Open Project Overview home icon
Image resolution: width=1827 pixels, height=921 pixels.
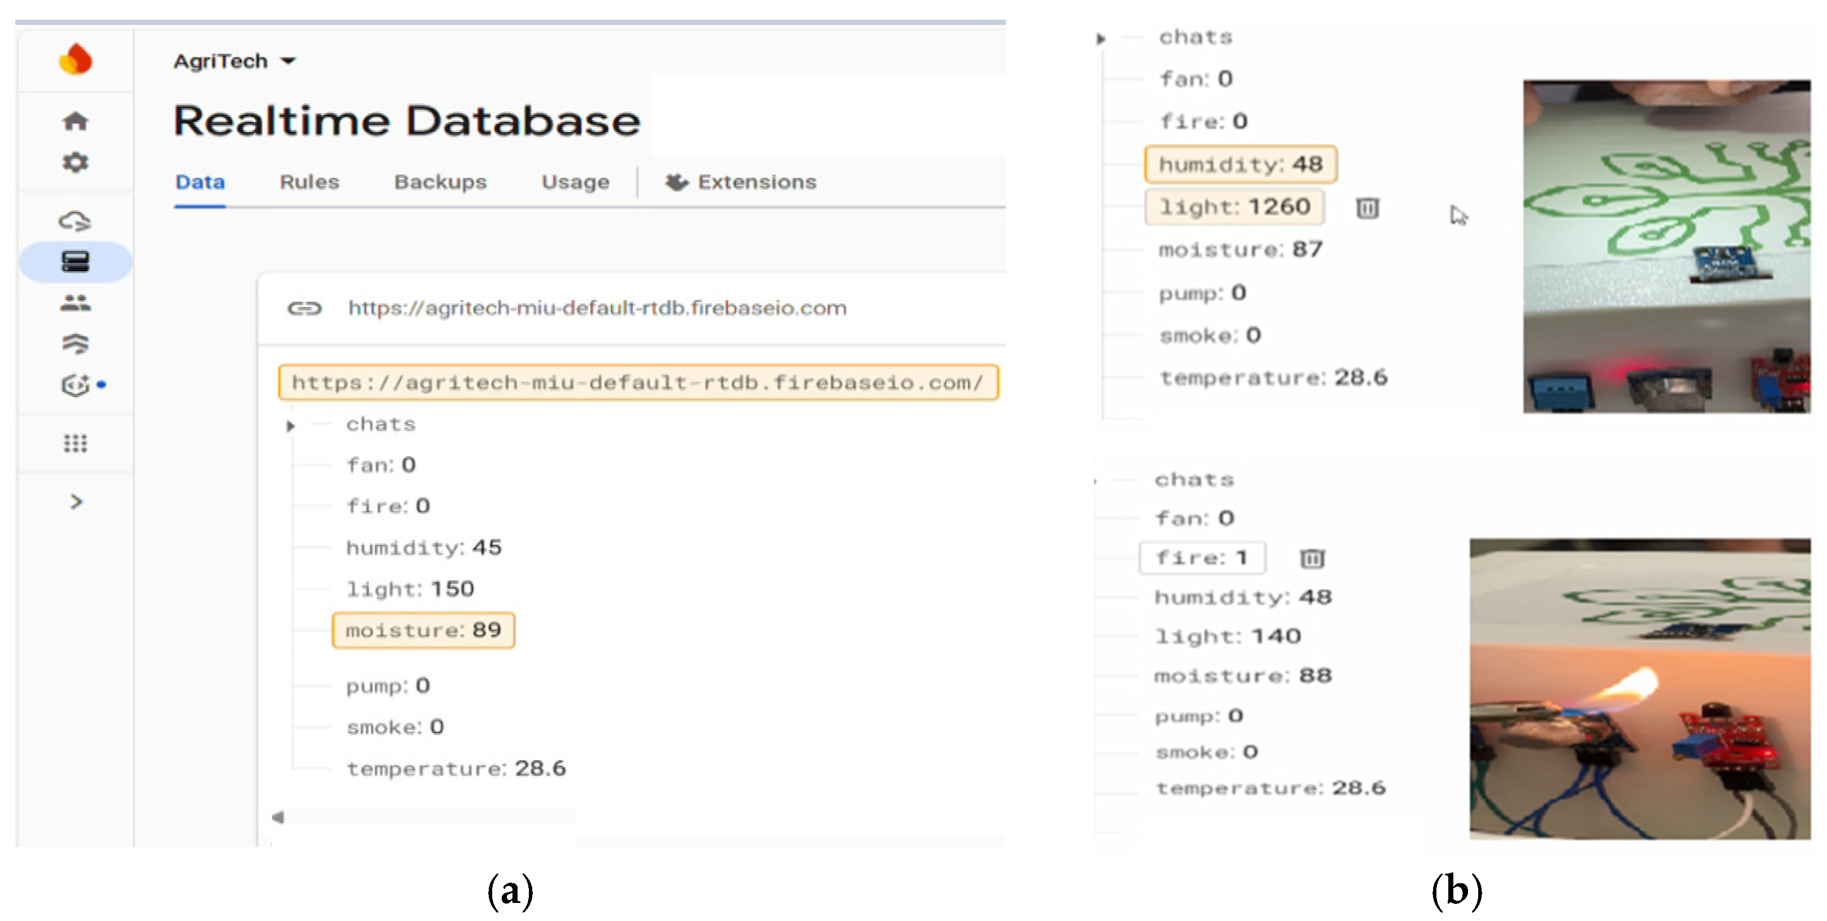click(75, 122)
